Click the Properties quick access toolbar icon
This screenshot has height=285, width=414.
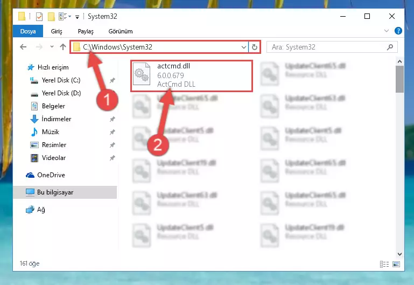tap(39, 16)
